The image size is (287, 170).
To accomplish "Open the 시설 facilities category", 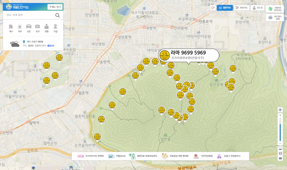I will point(56,28).
